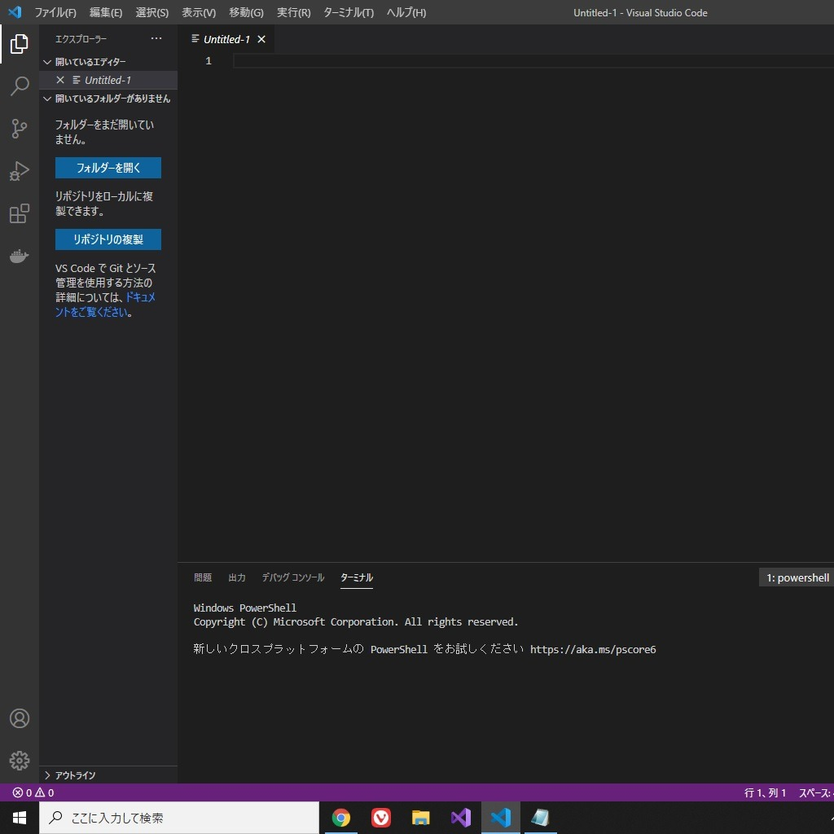This screenshot has height=834, width=834.
Task: Click the warnings count icon in status bar
Action: click(40, 792)
